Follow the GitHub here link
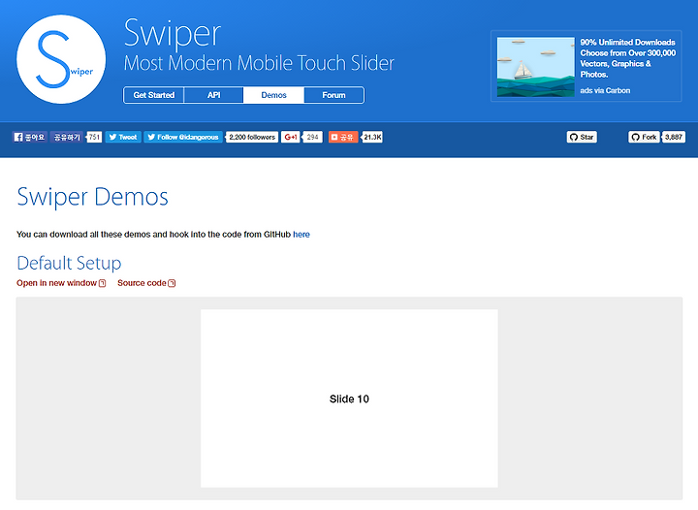This screenshot has width=698, height=510. [301, 235]
